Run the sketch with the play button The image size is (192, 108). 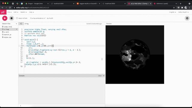point(5,18)
